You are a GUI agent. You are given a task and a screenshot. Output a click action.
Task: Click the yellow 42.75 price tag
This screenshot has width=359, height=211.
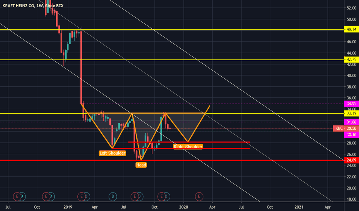tap(351, 59)
